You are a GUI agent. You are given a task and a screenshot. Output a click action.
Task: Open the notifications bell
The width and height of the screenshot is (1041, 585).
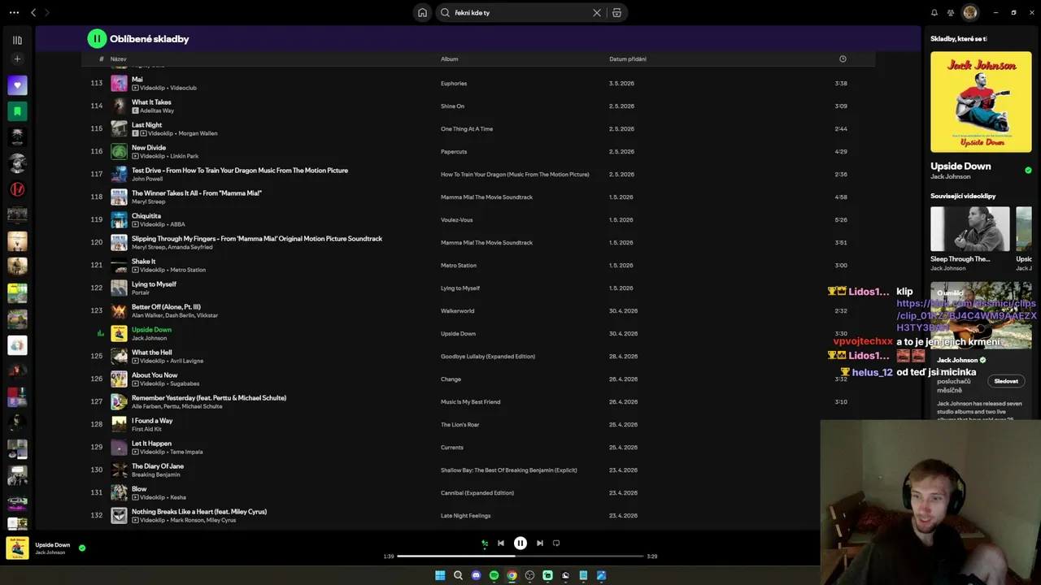point(934,12)
